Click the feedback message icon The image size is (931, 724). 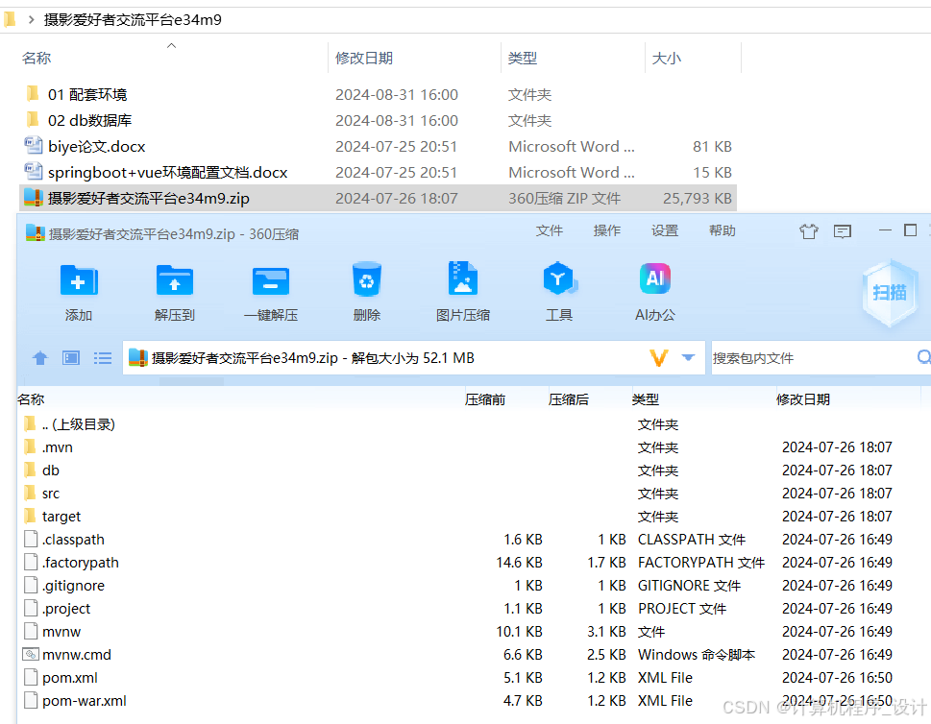pos(843,231)
